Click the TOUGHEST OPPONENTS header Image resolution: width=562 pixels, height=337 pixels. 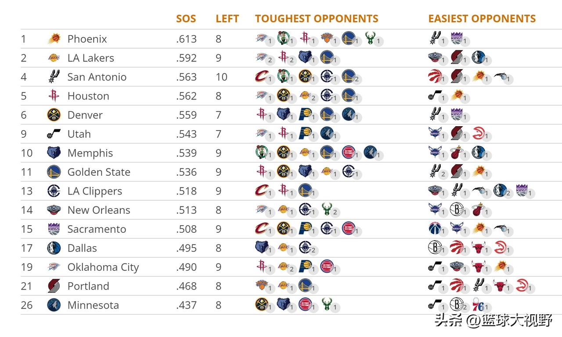(317, 19)
